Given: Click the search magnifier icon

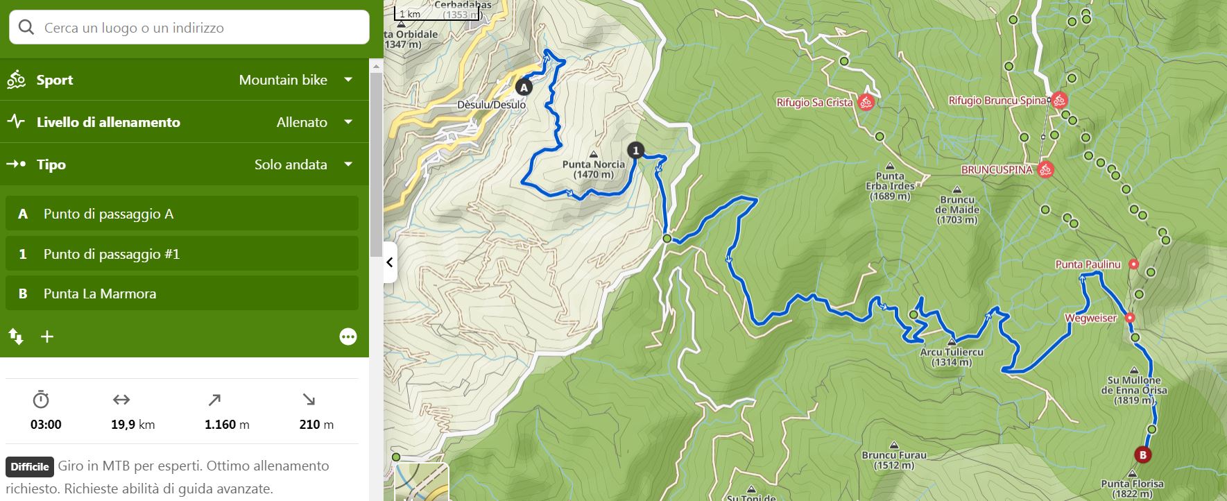Looking at the screenshot, I should pos(26,27).
